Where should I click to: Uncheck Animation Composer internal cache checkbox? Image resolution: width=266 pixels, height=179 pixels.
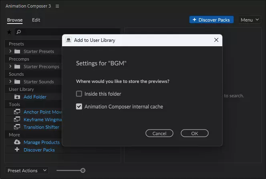coord(79,106)
